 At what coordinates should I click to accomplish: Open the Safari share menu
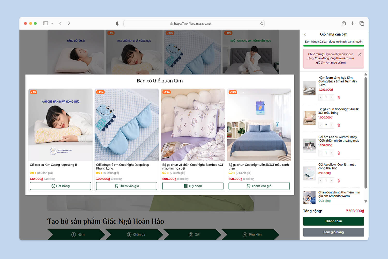point(344,23)
